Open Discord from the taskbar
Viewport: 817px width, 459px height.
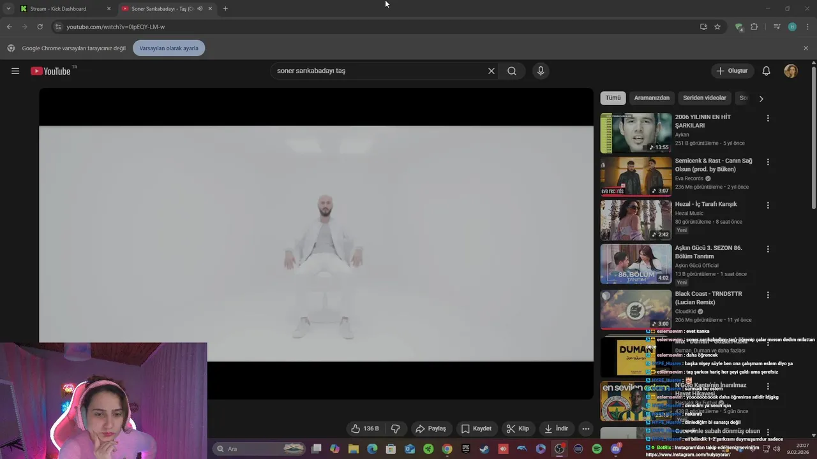pyautogui.click(x=616, y=449)
